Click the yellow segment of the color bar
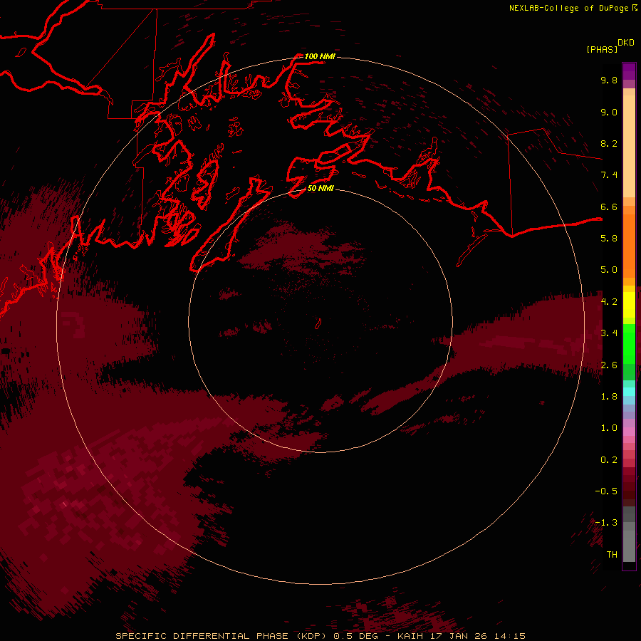 pyautogui.click(x=629, y=305)
